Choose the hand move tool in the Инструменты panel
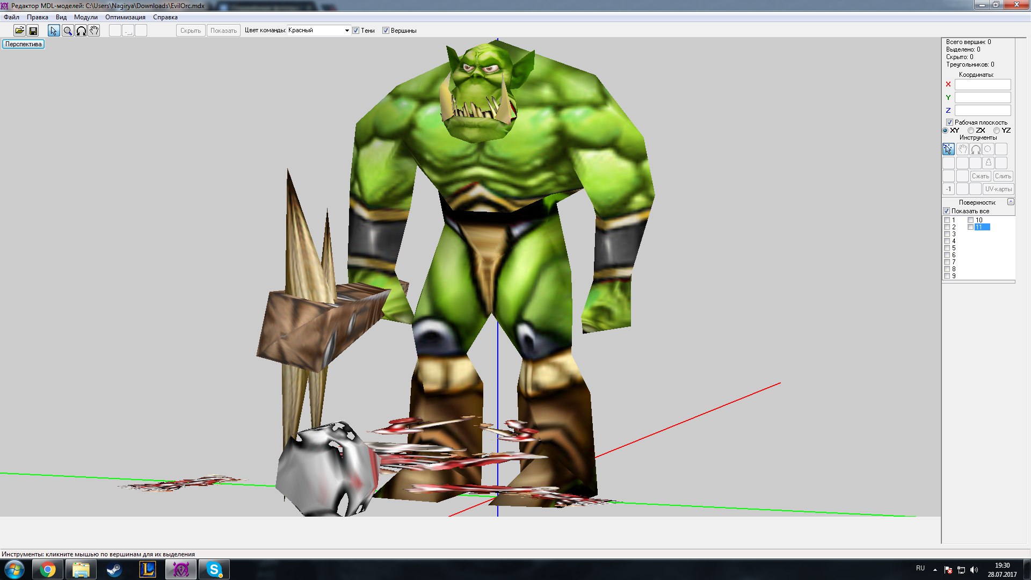Viewport: 1031px width, 580px height. [x=962, y=149]
